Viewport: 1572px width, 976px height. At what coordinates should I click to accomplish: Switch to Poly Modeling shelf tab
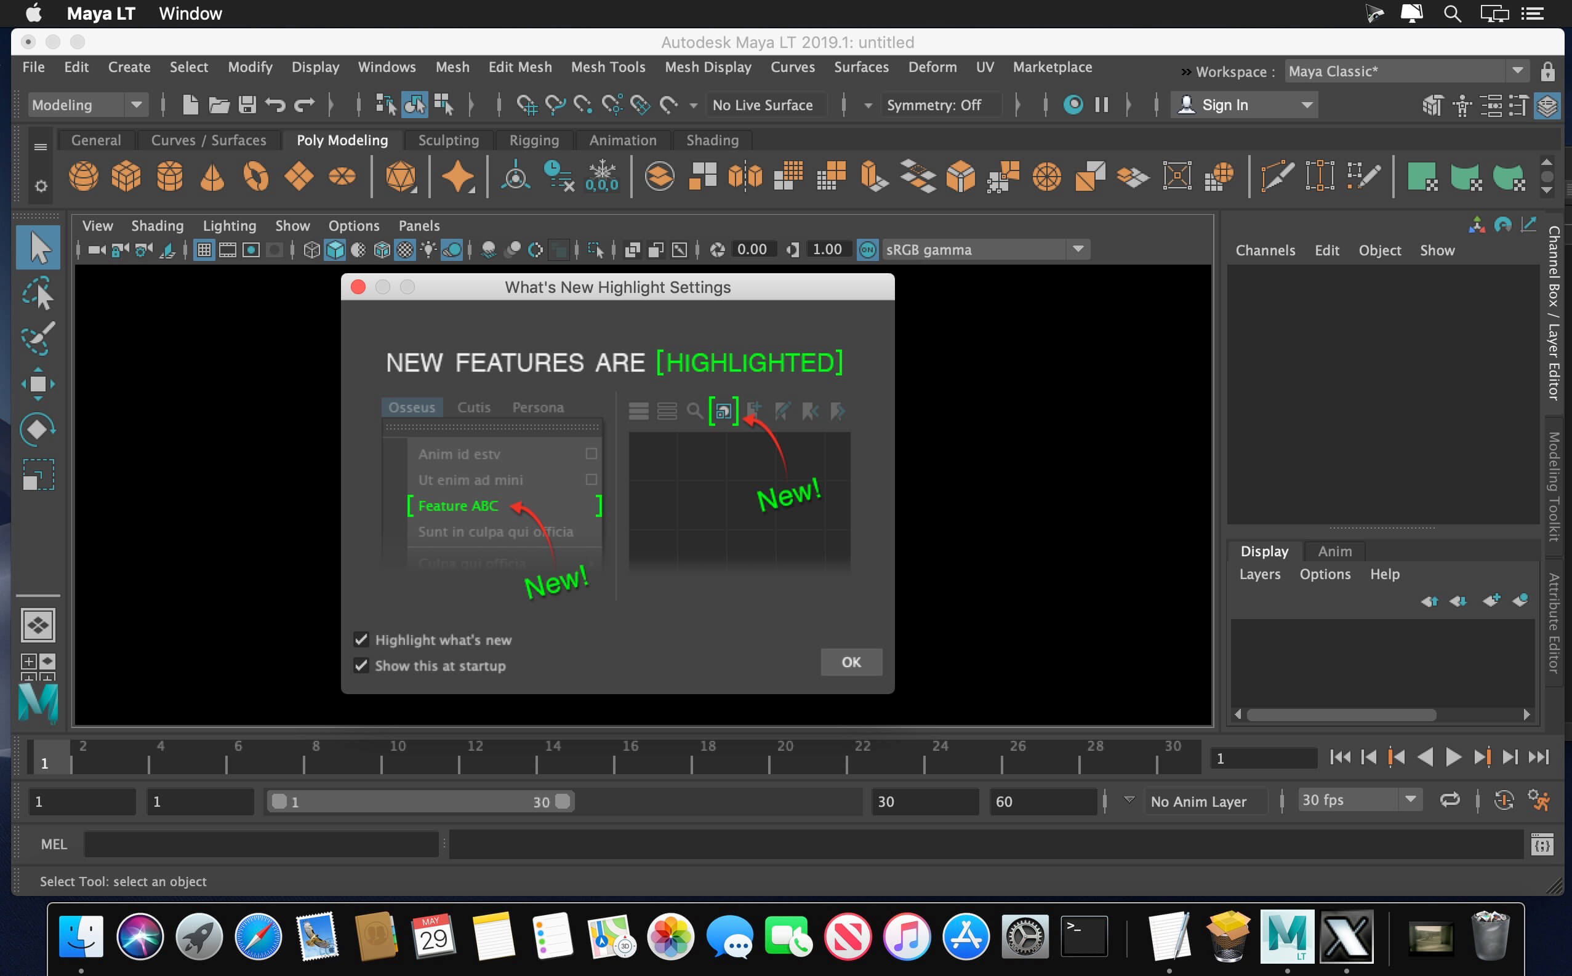tap(341, 140)
